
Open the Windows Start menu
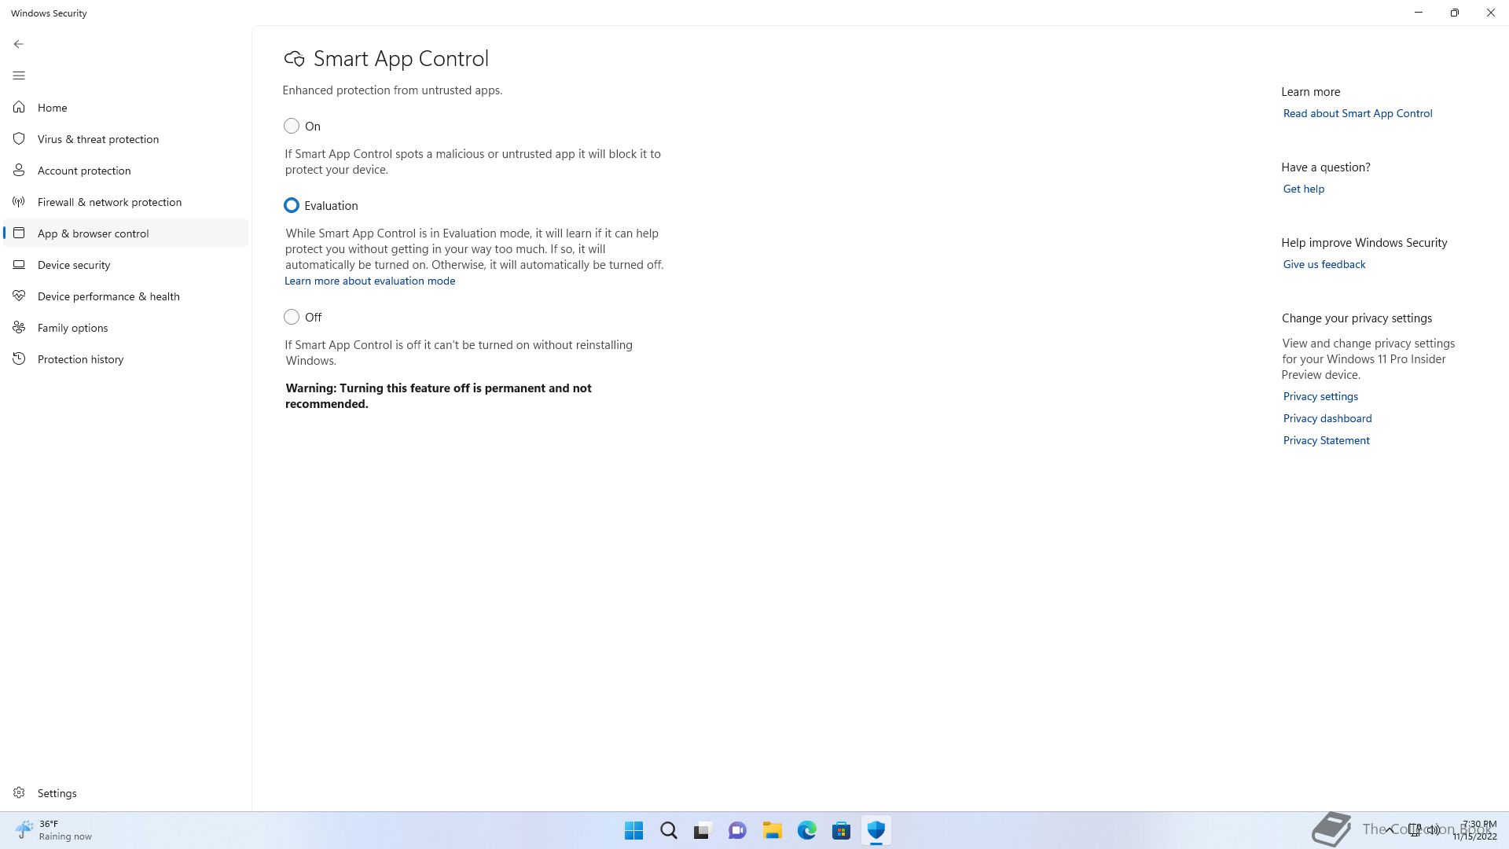click(633, 830)
